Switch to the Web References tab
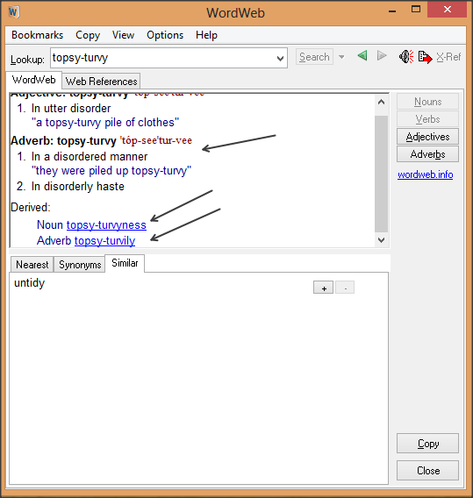Viewport: 473px width, 498px height. pos(101,82)
